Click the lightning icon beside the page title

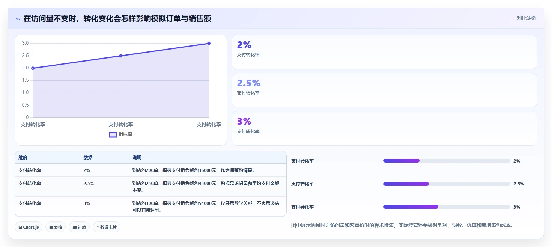pyautogui.click(x=18, y=18)
